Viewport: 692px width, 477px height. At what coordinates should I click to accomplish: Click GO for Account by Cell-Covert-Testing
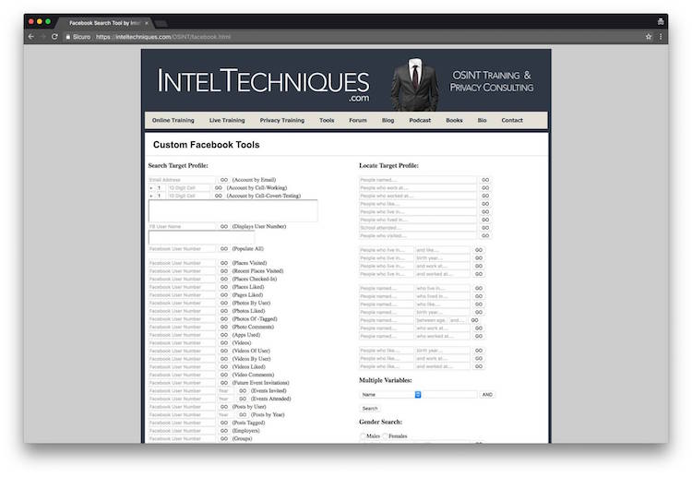(x=219, y=196)
